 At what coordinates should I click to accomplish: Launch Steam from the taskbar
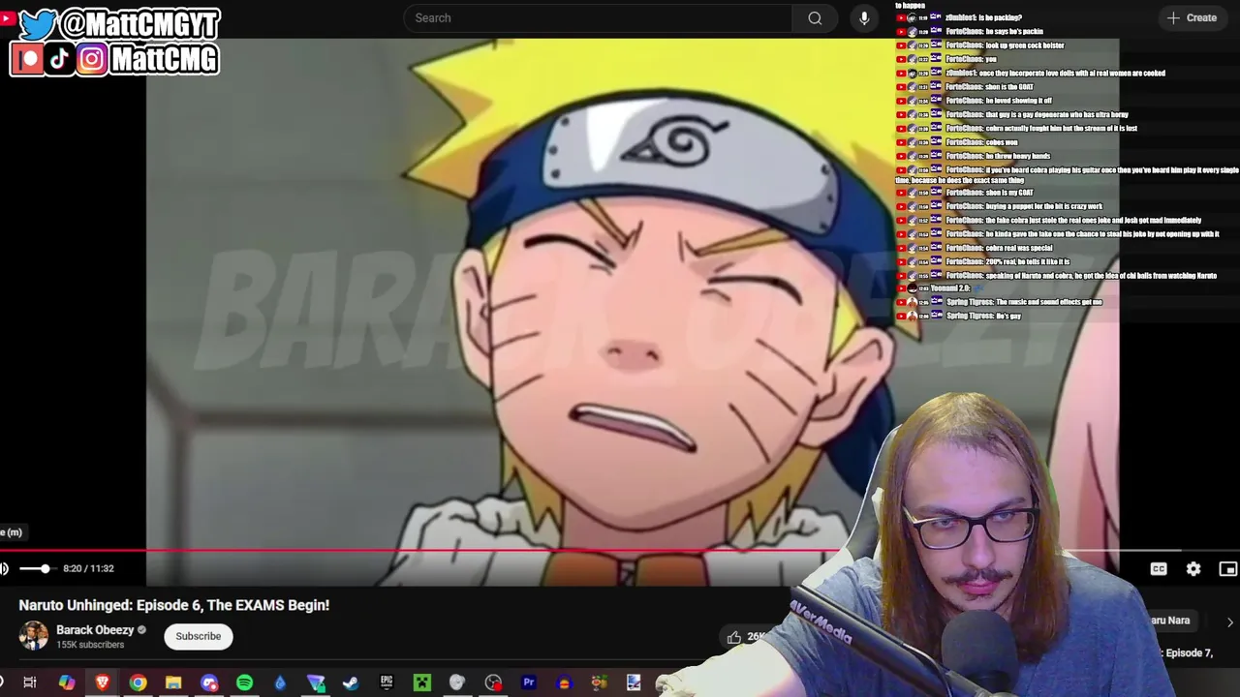click(x=351, y=682)
